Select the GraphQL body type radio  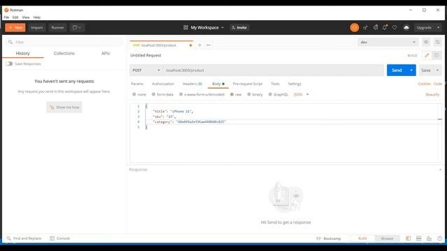(270, 94)
